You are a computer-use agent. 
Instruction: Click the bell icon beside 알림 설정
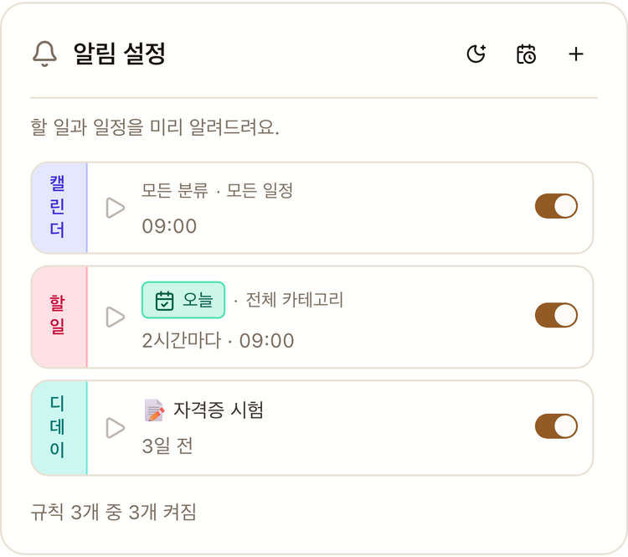pyautogui.click(x=44, y=54)
